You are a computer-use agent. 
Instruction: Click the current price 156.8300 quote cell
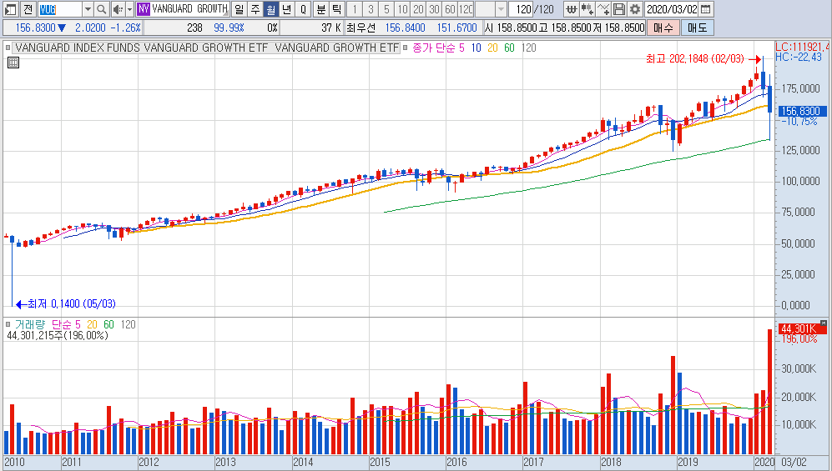click(x=36, y=28)
